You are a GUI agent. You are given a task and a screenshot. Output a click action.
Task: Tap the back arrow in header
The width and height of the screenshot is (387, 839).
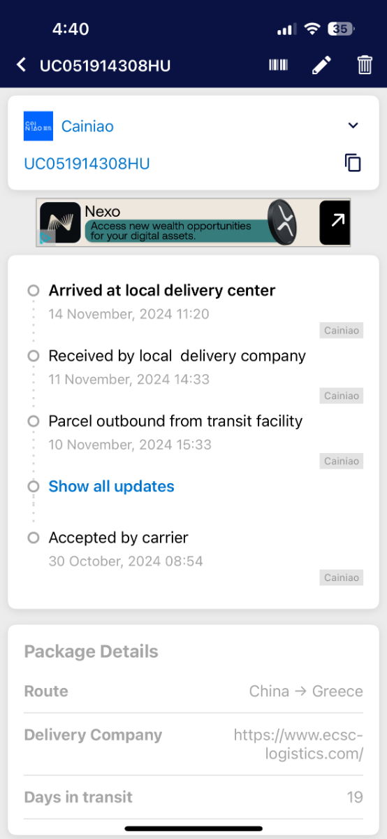point(22,65)
